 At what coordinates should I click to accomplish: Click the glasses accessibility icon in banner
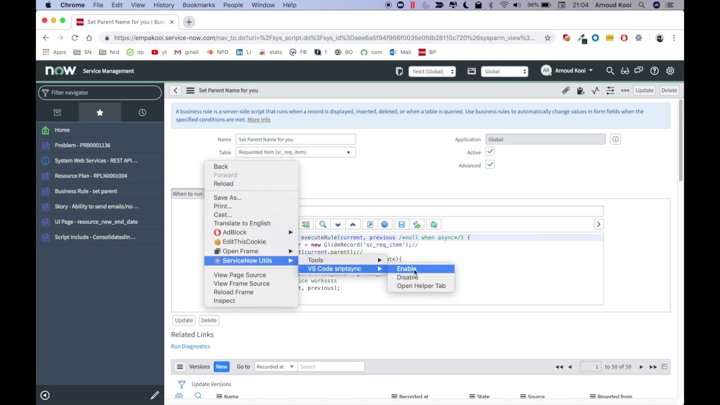point(624,71)
